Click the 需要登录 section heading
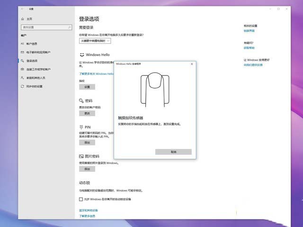This screenshot has width=303, height=227. [86, 27]
